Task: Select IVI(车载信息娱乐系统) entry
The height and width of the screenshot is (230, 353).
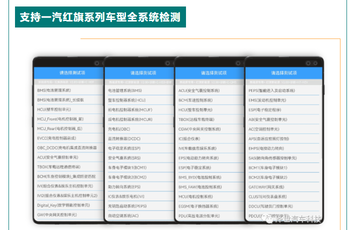Action: (x=210, y=148)
